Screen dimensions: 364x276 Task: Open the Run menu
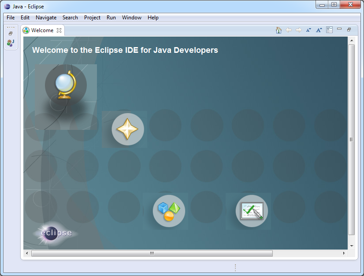(111, 18)
